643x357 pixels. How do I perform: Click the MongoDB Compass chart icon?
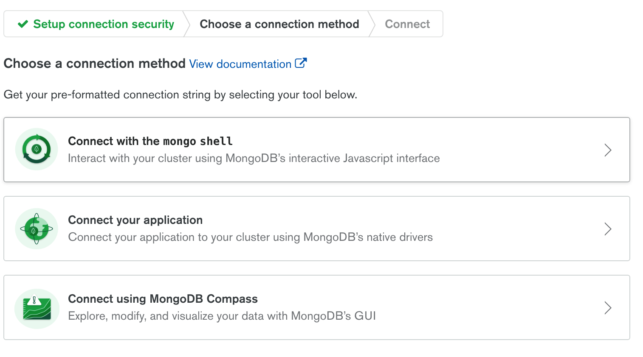[37, 308]
